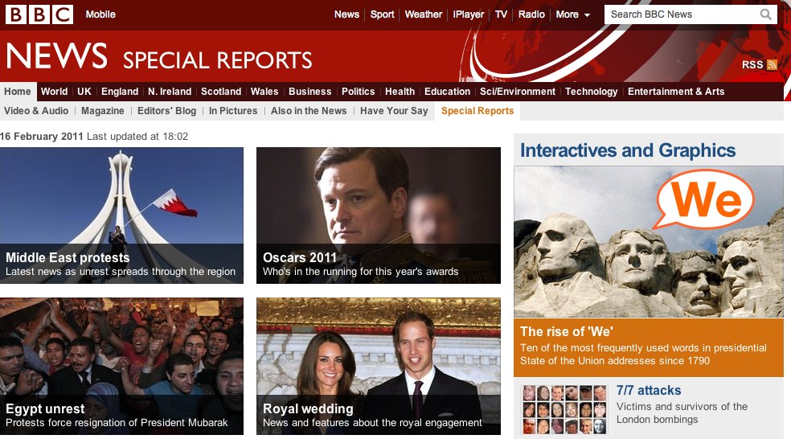Open the Technology section tab
The image size is (791, 439).
pos(591,92)
